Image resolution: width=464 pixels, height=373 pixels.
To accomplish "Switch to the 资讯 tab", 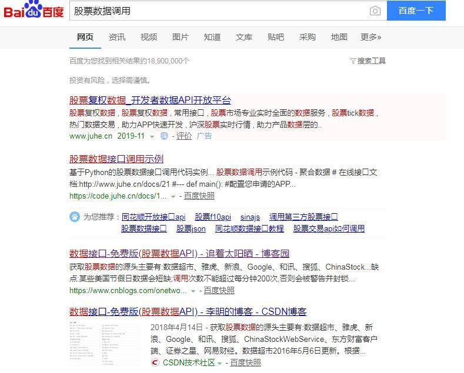I will (x=117, y=37).
